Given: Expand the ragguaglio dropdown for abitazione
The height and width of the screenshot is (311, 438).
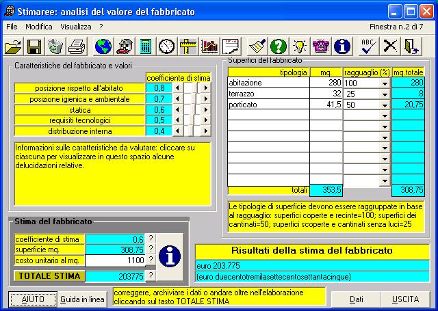Looking at the screenshot, I should click(385, 83).
